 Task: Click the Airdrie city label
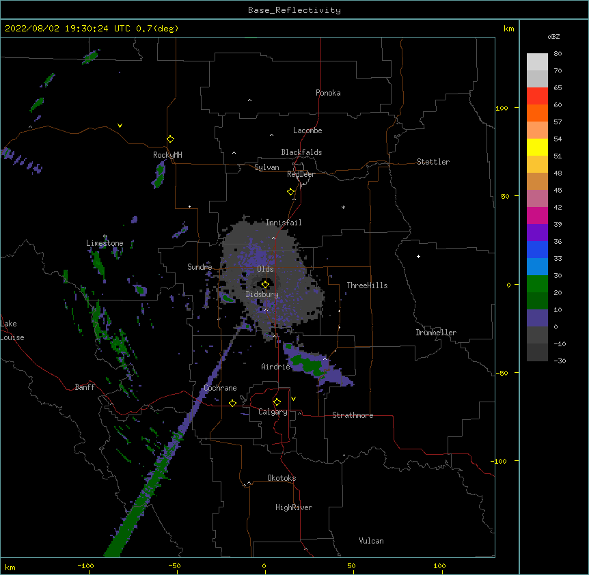coord(276,367)
